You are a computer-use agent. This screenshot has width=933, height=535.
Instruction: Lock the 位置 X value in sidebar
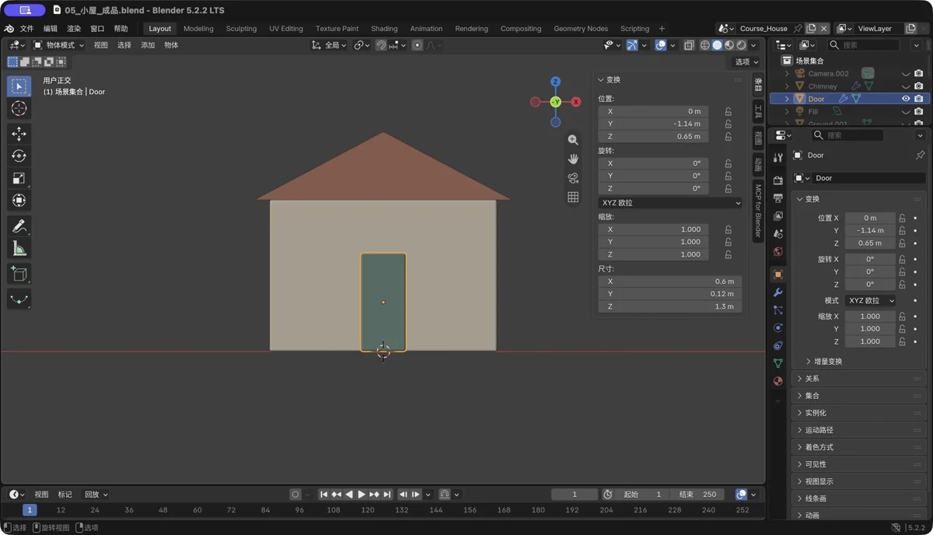click(x=728, y=111)
